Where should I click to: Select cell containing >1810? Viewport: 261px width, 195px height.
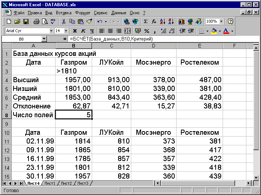click(x=73, y=71)
